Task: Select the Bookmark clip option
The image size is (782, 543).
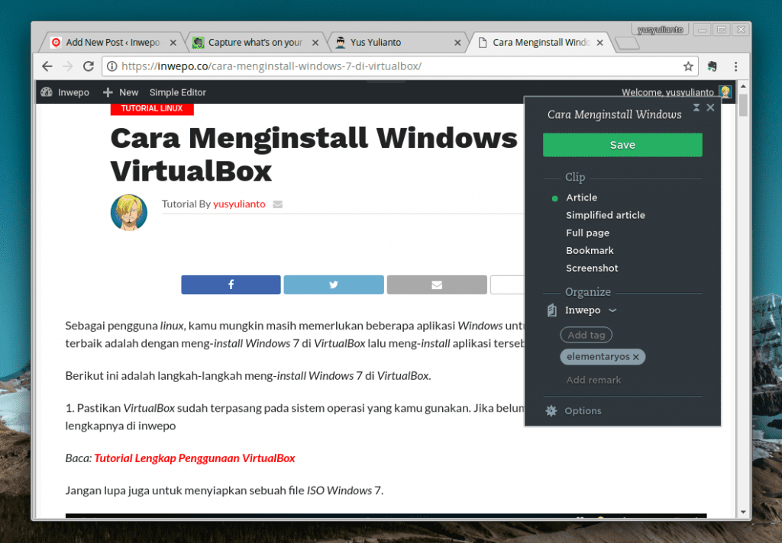Action: click(x=590, y=251)
